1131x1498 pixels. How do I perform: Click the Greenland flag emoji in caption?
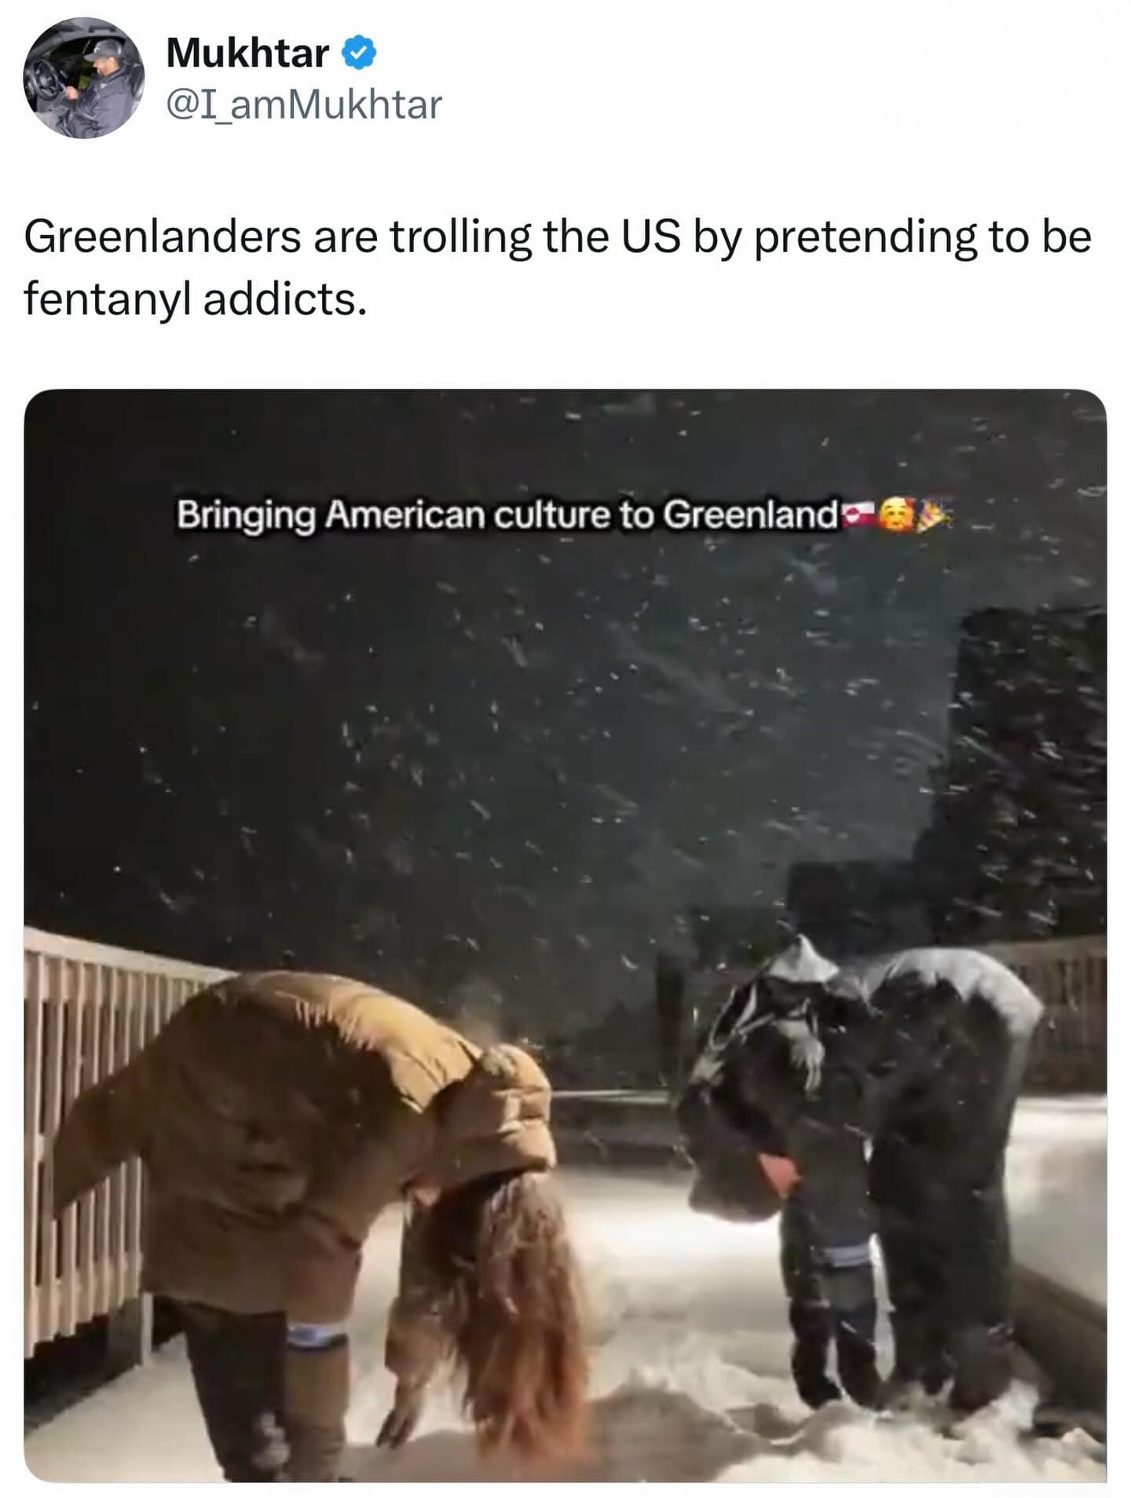(858, 515)
